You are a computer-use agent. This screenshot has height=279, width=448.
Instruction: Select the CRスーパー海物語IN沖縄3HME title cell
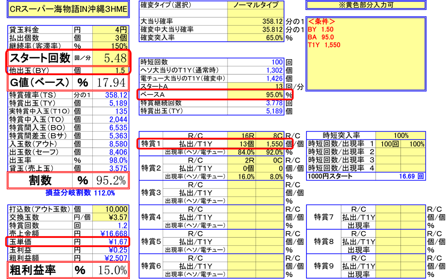pyautogui.click(x=68, y=9)
